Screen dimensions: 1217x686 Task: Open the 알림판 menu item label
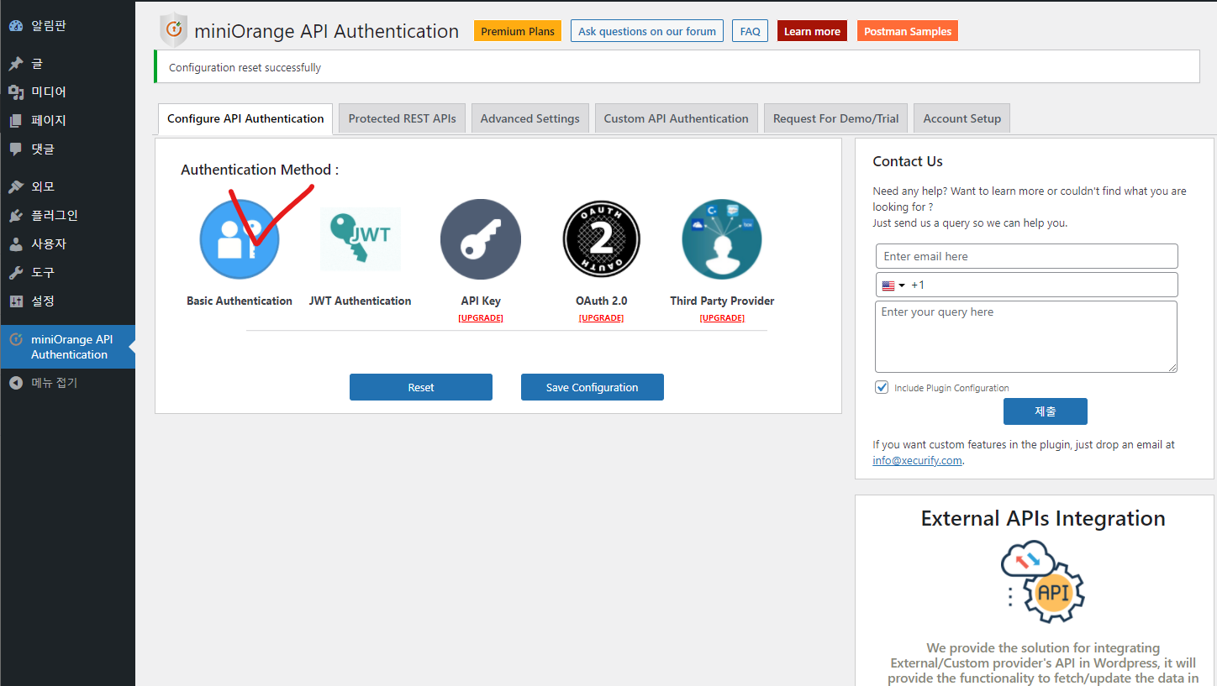(x=49, y=26)
